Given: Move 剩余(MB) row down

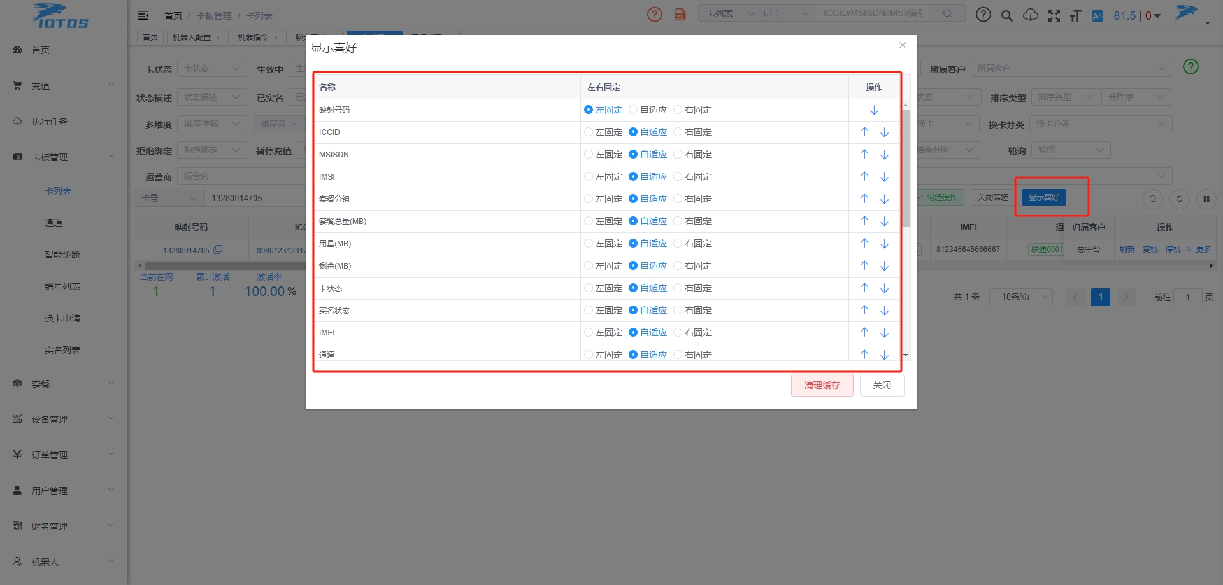Looking at the screenshot, I should 884,266.
